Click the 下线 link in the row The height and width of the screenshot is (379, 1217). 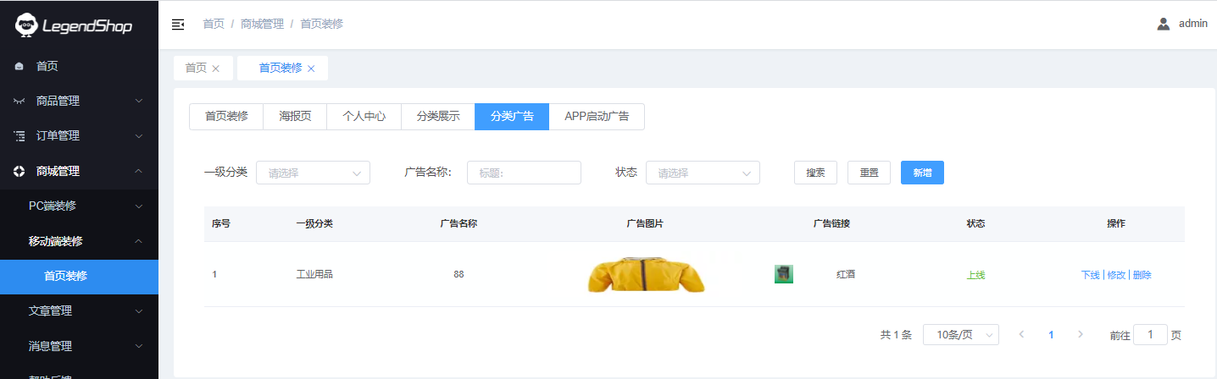1090,275
